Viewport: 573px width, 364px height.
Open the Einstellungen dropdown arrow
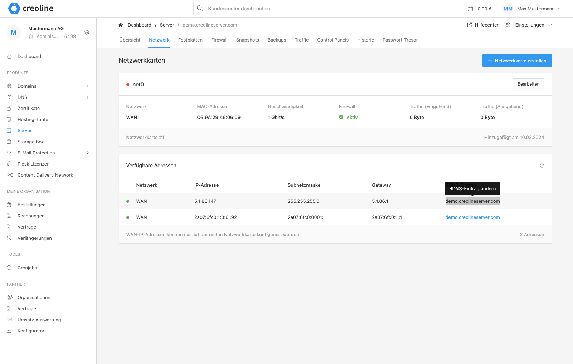point(550,25)
